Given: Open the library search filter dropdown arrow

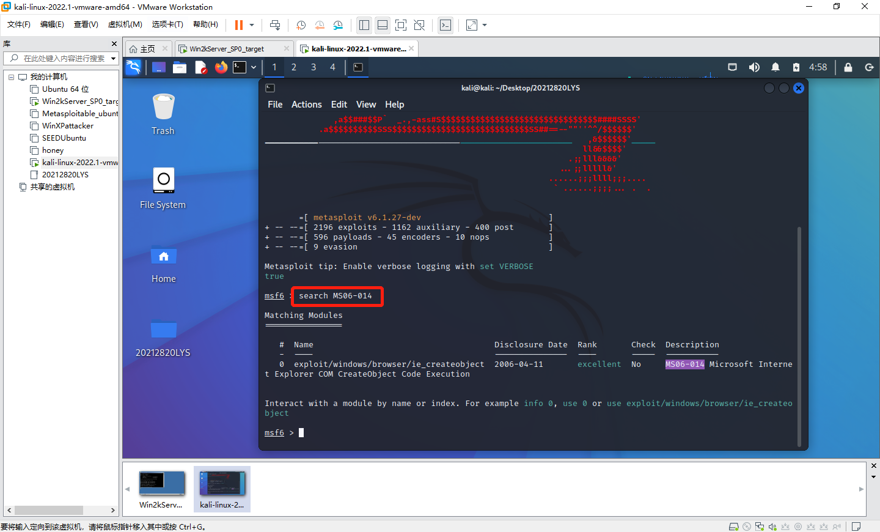Looking at the screenshot, I should click(x=113, y=59).
